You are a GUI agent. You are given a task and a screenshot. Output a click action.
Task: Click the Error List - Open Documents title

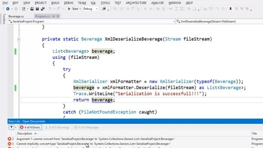click(x=27, y=121)
